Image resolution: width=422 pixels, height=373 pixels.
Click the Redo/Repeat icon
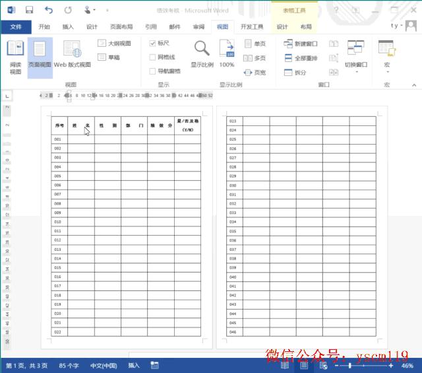tap(68, 11)
